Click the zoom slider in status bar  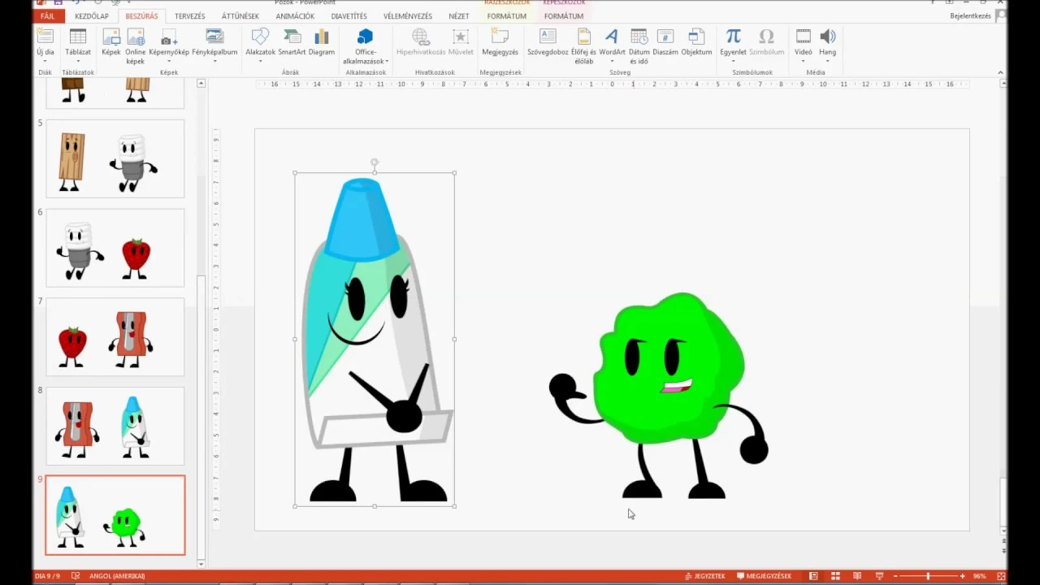[x=928, y=576]
